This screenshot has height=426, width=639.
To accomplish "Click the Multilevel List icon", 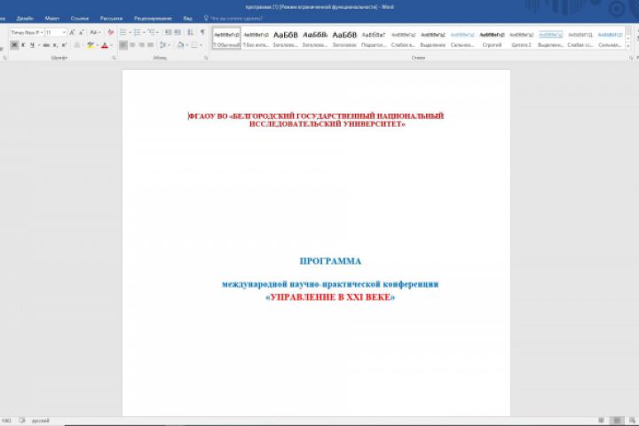I will 151,32.
